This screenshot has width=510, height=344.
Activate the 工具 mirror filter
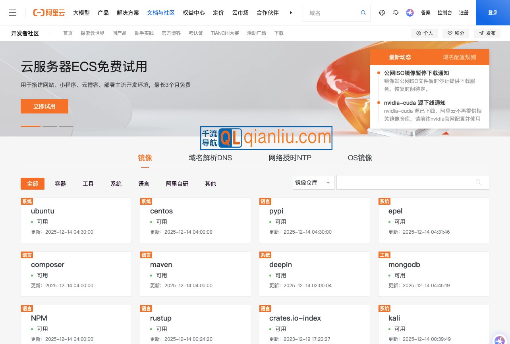(x=88, y=184)
